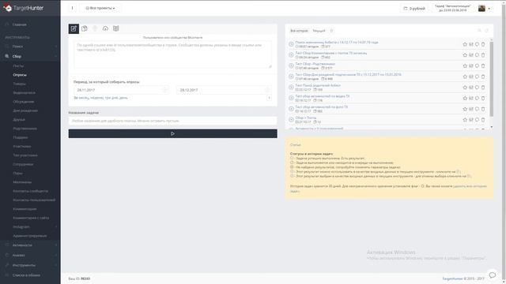506x284 pixels.
Task: Collapse the Сбор section in the sidebar
Action: coord(30,56)
